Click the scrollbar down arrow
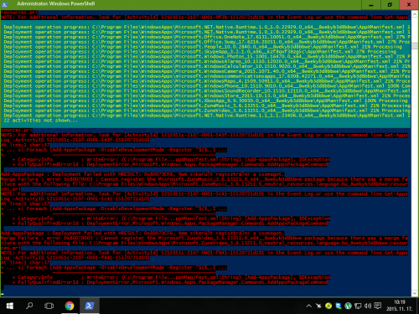 tap(415, 293)
